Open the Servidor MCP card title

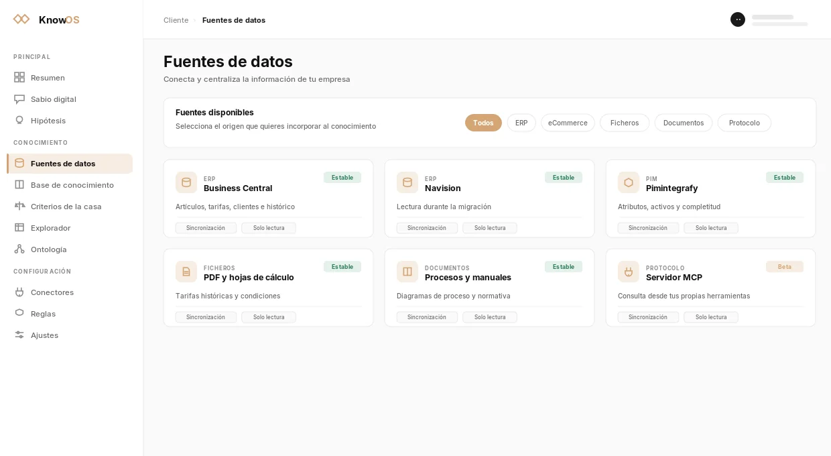(674, 277)
